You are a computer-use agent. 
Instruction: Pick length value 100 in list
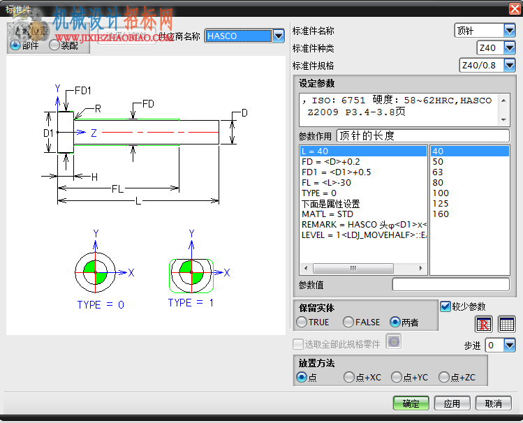pyautogui.click(x=470, y=193)
